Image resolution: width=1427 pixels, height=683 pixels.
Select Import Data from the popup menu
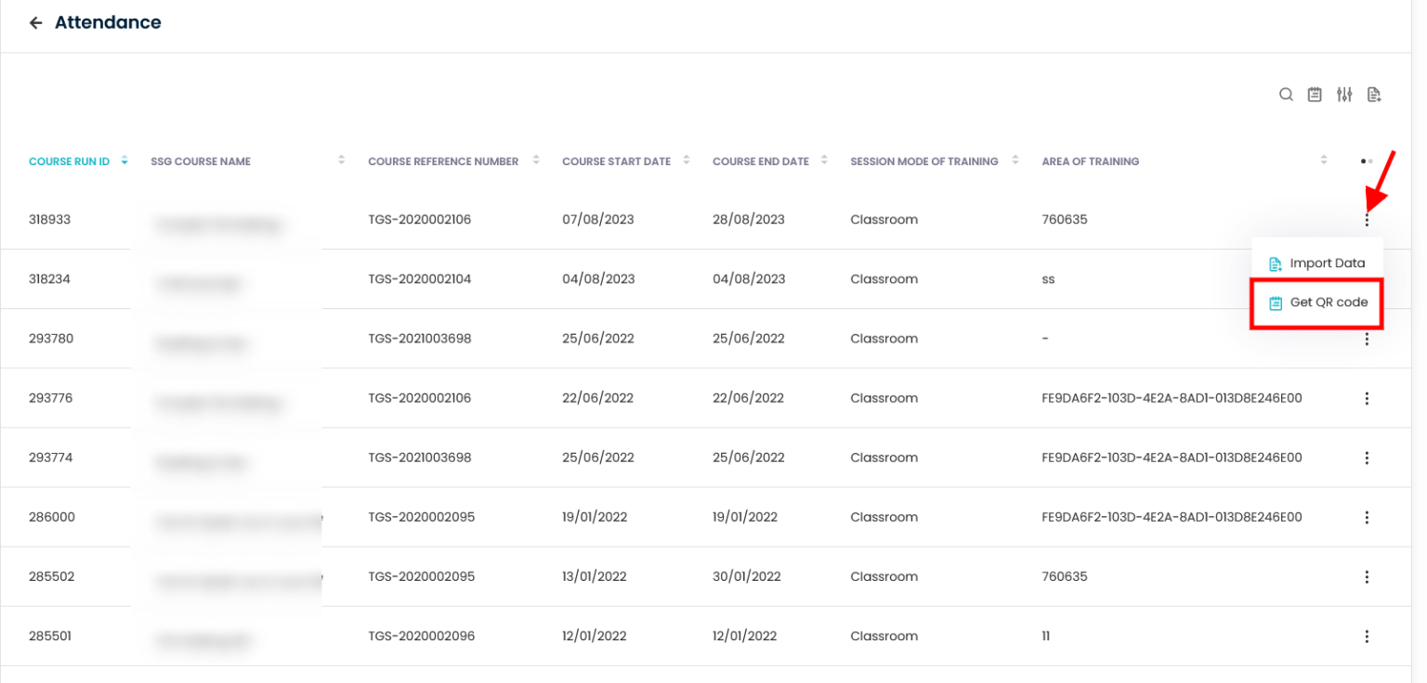click(x=1317, y=264)
